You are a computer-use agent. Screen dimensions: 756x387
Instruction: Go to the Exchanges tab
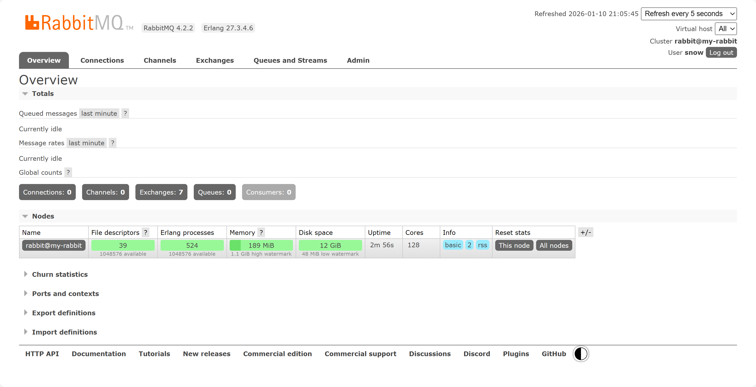click(x=215, y=60)
